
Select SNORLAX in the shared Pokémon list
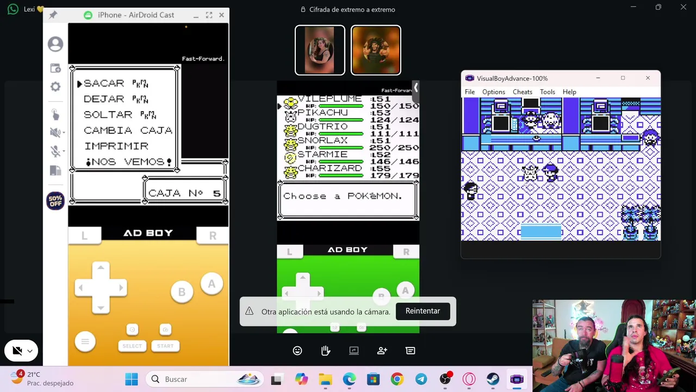(x=322, y=140)
